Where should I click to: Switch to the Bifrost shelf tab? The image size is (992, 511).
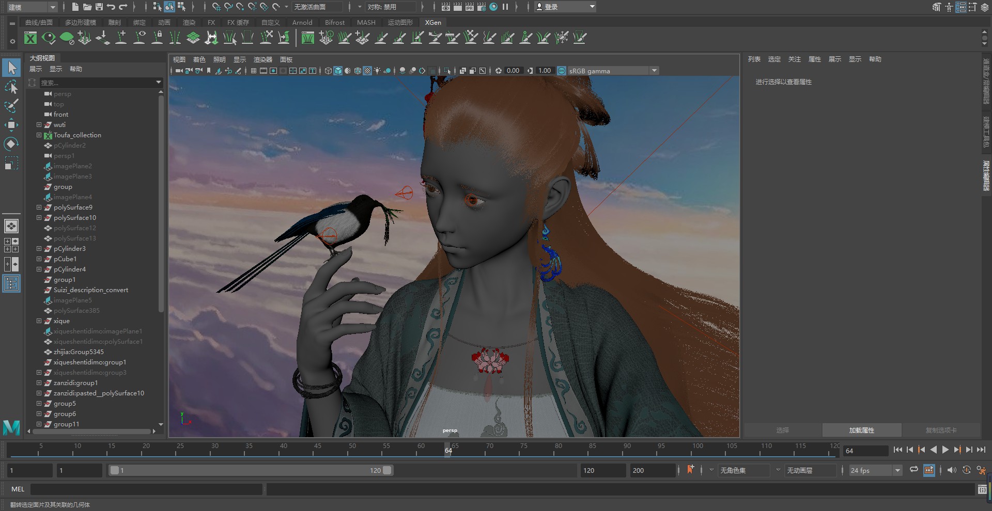pos(335,22)
